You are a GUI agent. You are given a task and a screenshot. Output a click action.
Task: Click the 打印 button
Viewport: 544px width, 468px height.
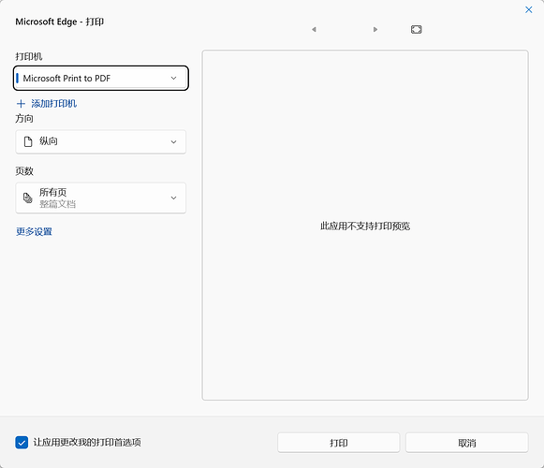tap(339, 443)
